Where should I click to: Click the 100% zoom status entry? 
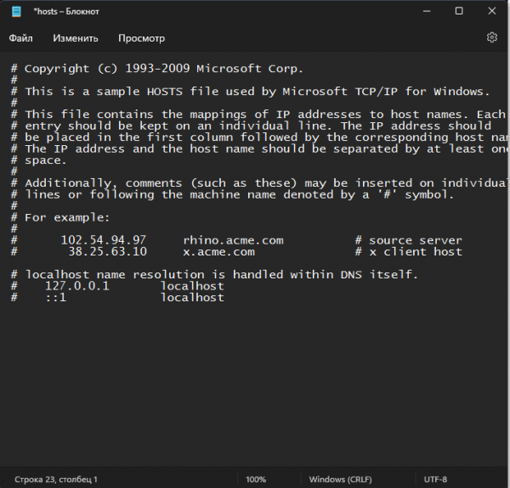pyautogui.click(x=256, y=480)
